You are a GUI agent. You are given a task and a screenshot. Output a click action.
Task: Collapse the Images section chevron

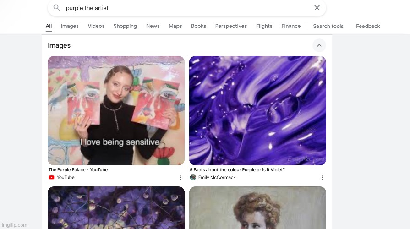pyautogui.click(x=319, y=45)
